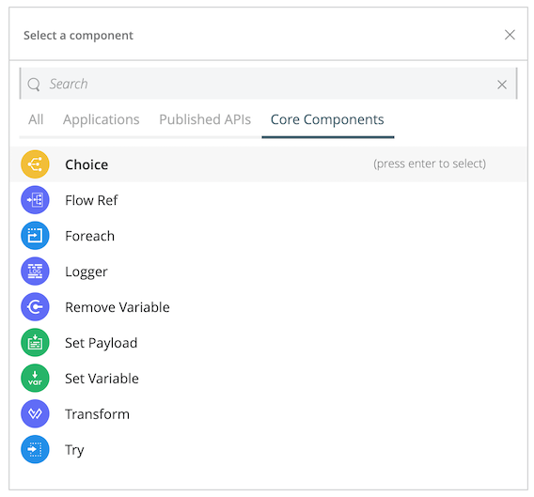Viewport: 534px width, 497px height.
Task: Choose the Transform component icon
Action: pyautogui.click(x=35, y=413)
